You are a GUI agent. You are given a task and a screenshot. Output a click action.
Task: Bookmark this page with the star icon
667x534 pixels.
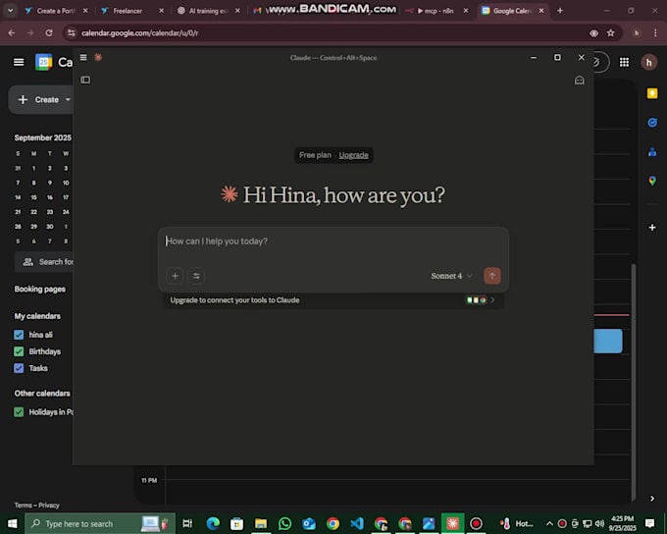point(611,32)
